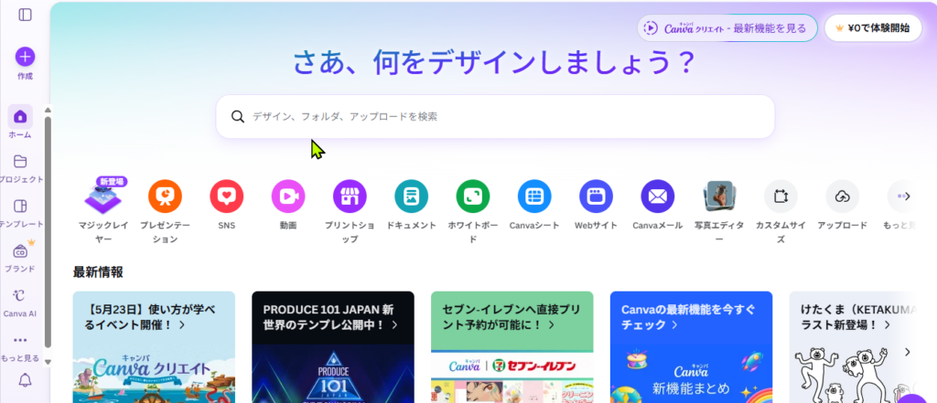
Task: Select the マジックレイヤー design icon
Action: (x=102, y=197)
